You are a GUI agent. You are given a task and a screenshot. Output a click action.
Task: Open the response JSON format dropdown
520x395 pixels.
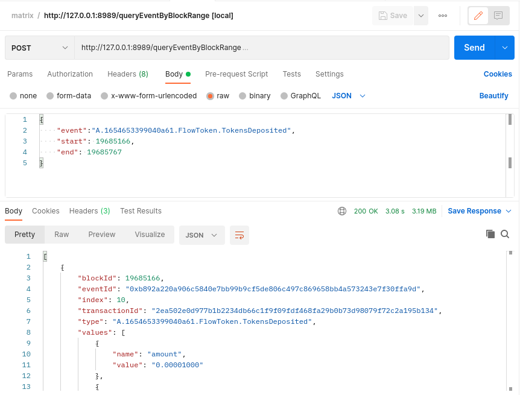coord(201,235)
